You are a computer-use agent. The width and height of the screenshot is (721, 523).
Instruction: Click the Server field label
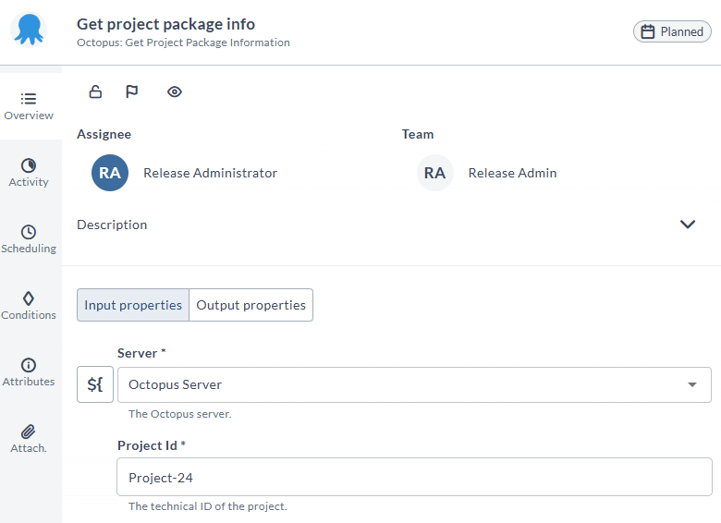(141, 353)
